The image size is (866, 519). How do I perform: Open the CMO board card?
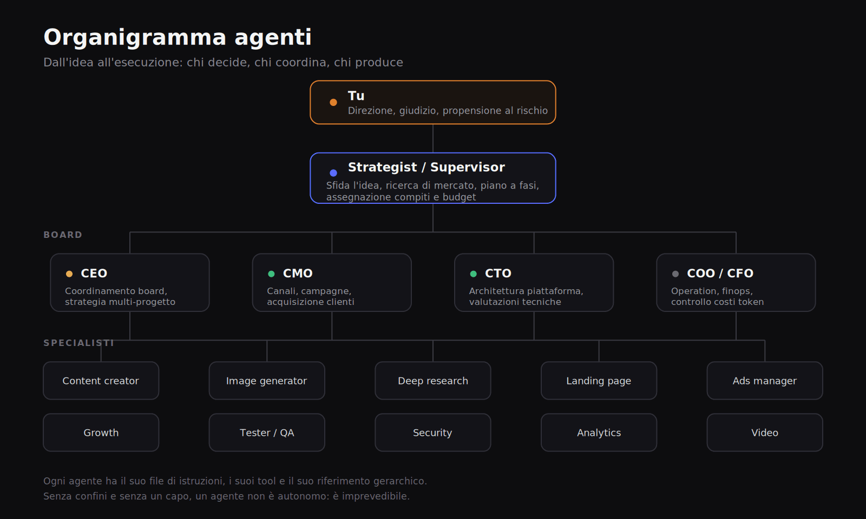[332, 283]
